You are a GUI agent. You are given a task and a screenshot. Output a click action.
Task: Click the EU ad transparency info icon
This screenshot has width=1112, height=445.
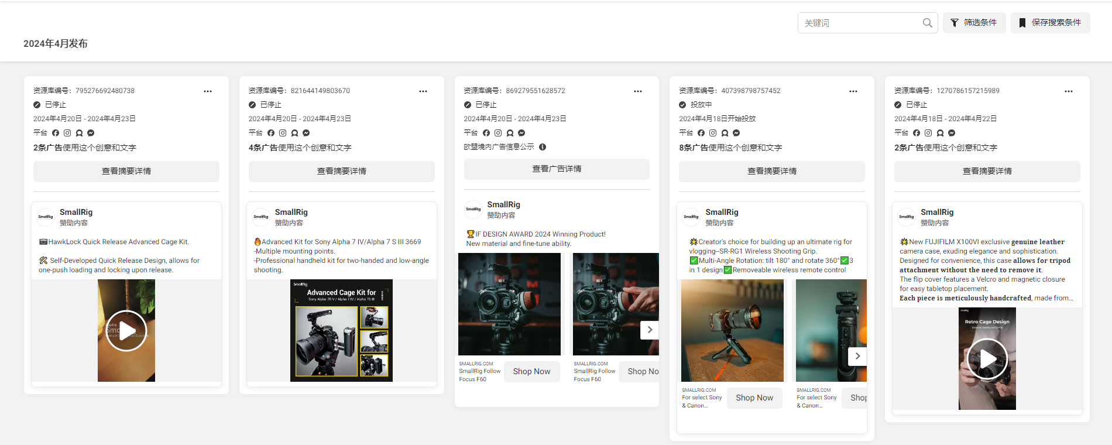543,147
